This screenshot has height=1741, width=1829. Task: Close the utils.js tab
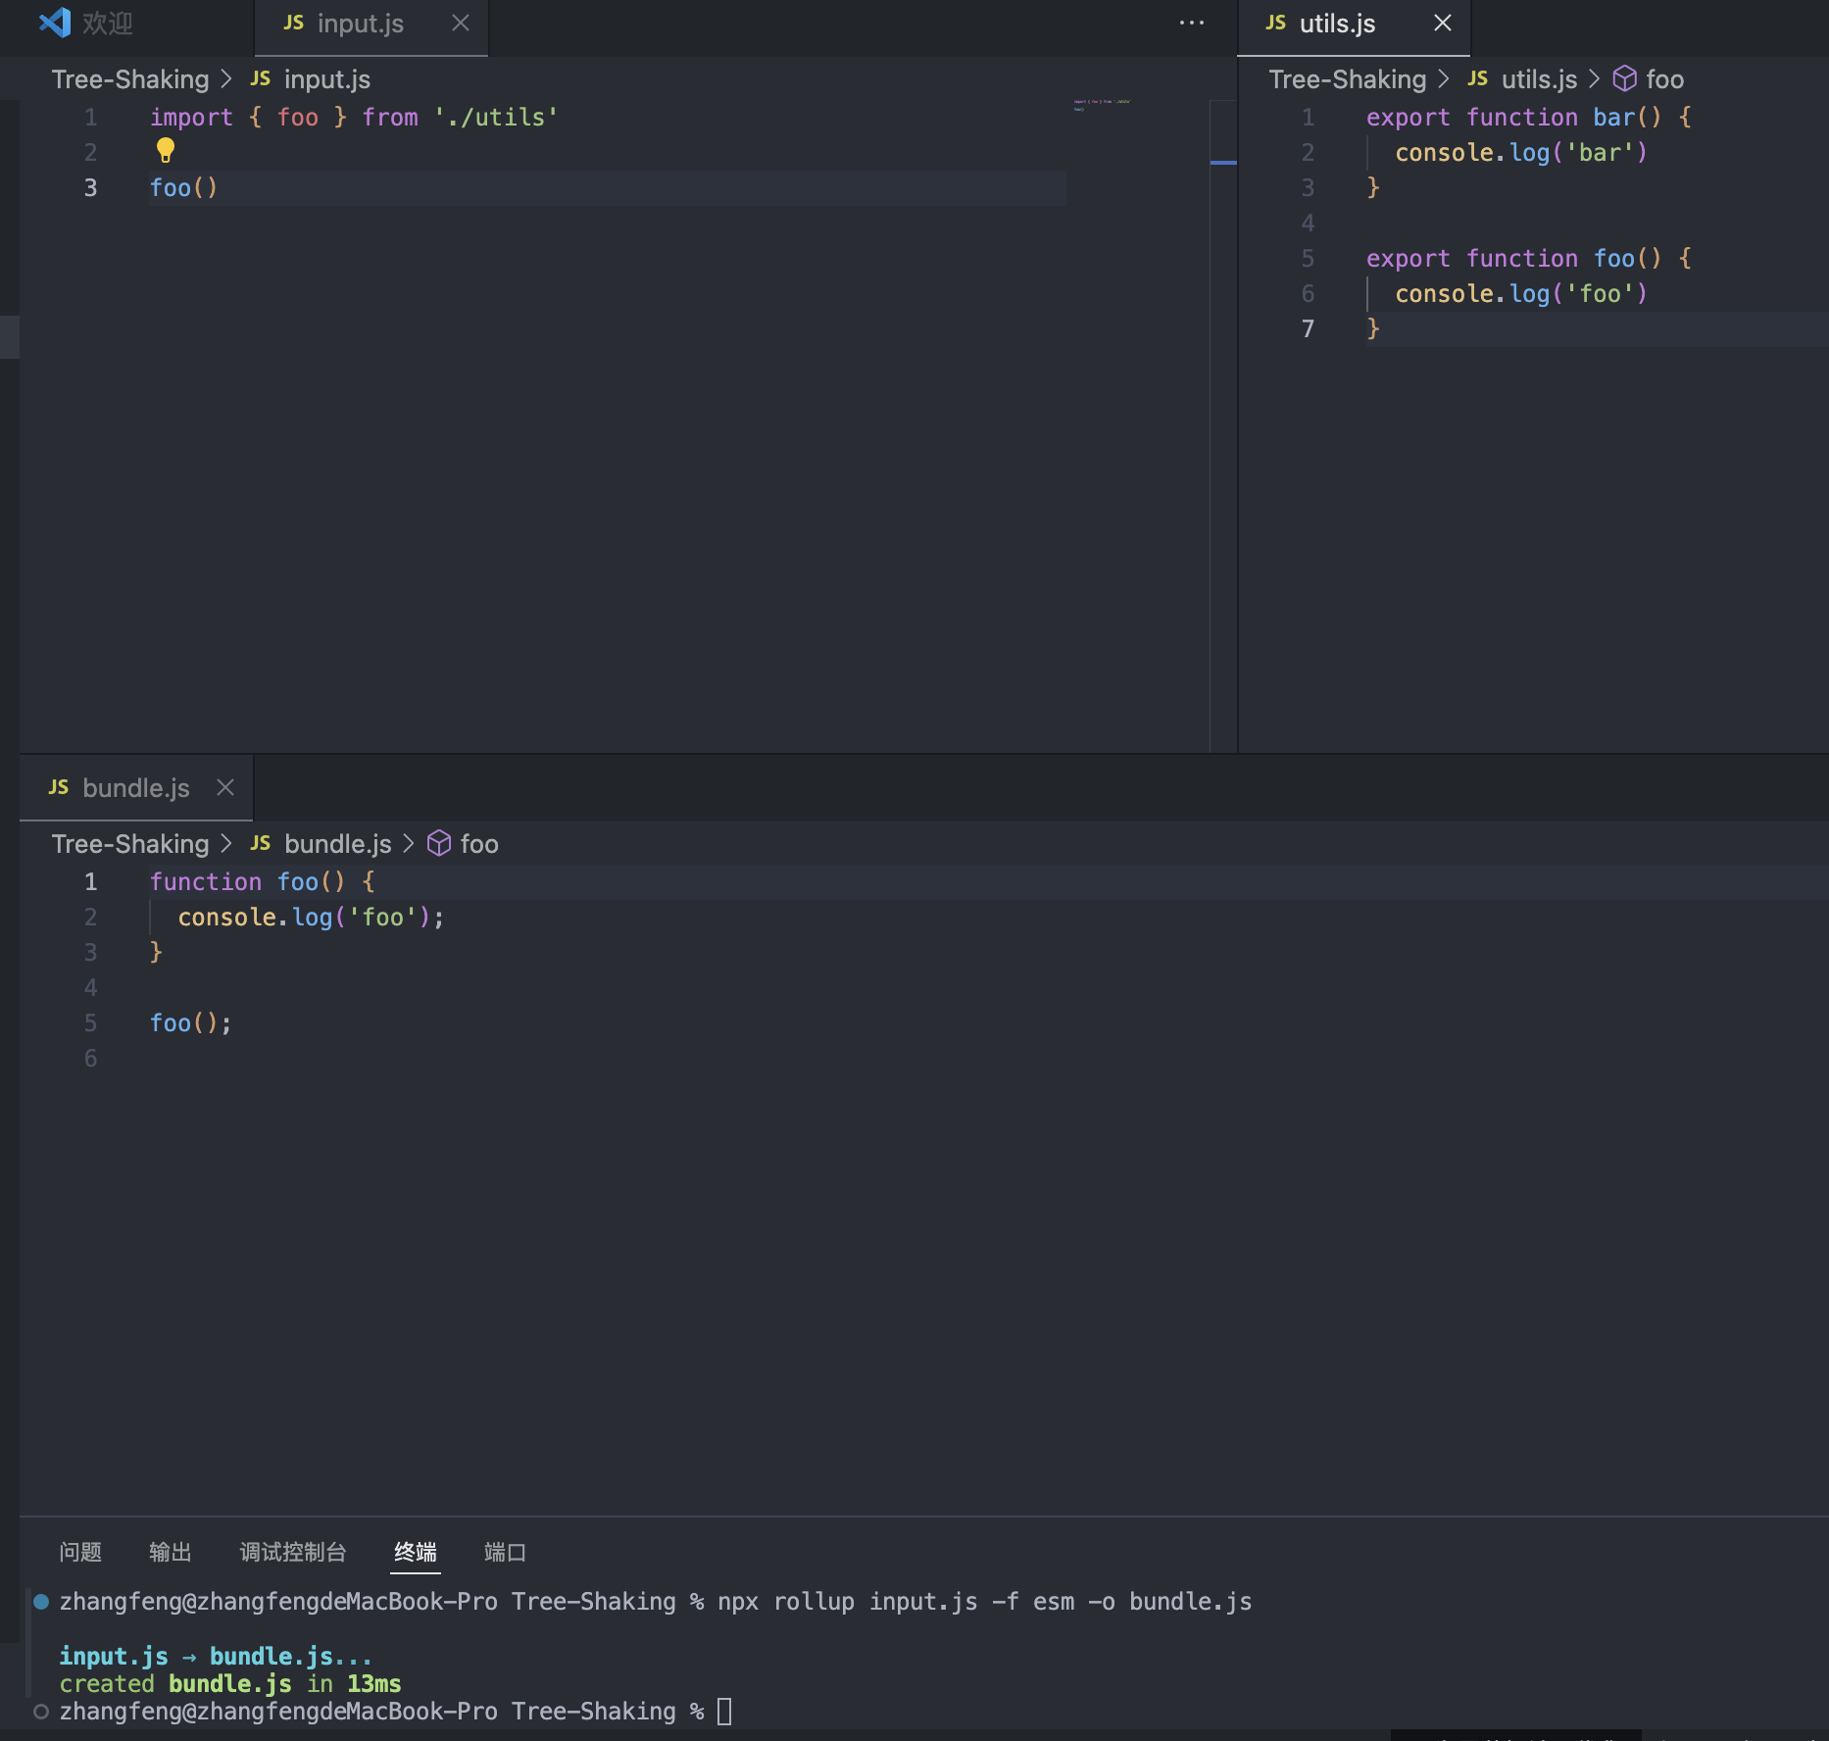click(1443, 24)
